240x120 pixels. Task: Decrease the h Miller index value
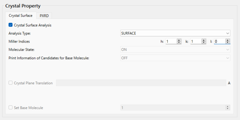(x=179, y=42)
